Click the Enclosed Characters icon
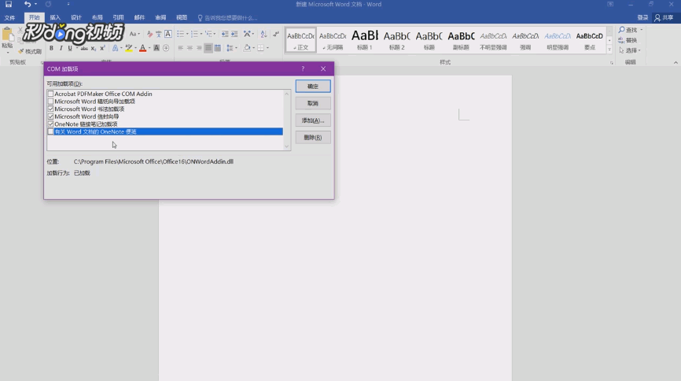 166,48
